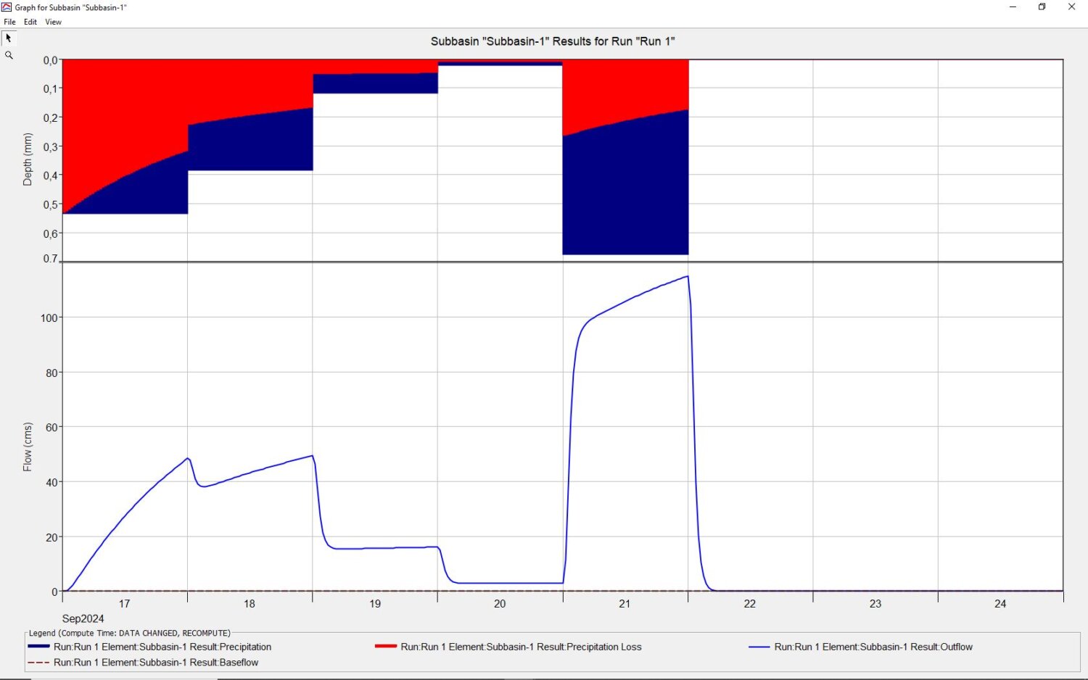The width and height of the screenshot is (1088, 680).
Task: Click the dashed Baseflow legend line
Action: pyautogui.click(x=38, y=663)
